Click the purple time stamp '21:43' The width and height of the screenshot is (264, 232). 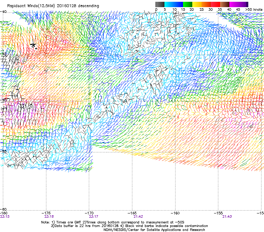point(227,217)
